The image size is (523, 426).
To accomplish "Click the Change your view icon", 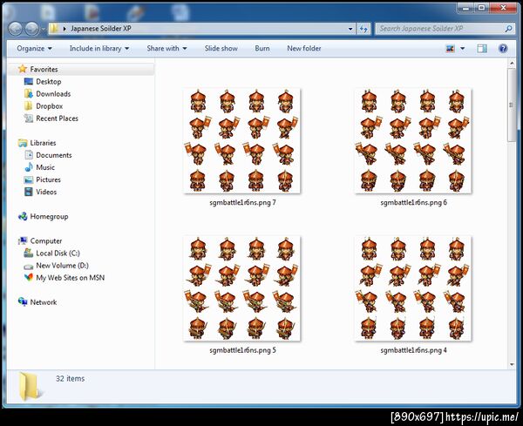I will 450,49.
